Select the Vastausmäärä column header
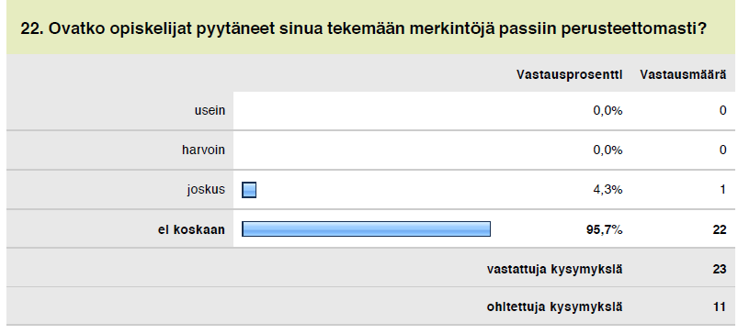738x334 pixels. [x=683, y=74]
